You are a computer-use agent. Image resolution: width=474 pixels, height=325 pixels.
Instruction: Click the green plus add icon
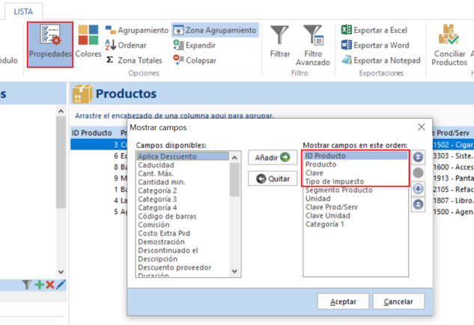click(x=39, y=285)
